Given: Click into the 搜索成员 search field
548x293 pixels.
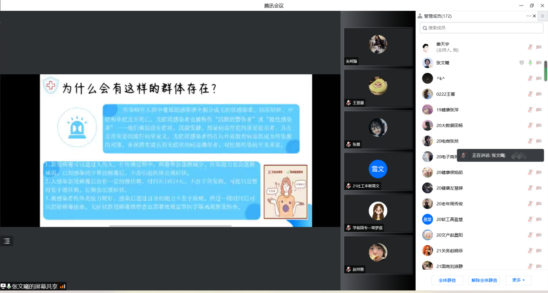Looking at the screenshot, I should click(x=482, y=28).
